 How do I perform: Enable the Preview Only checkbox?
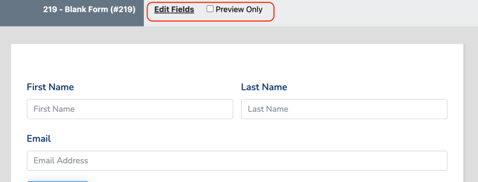tap(210, 9)
